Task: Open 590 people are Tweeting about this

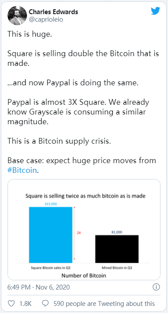Action: [104, 304]
